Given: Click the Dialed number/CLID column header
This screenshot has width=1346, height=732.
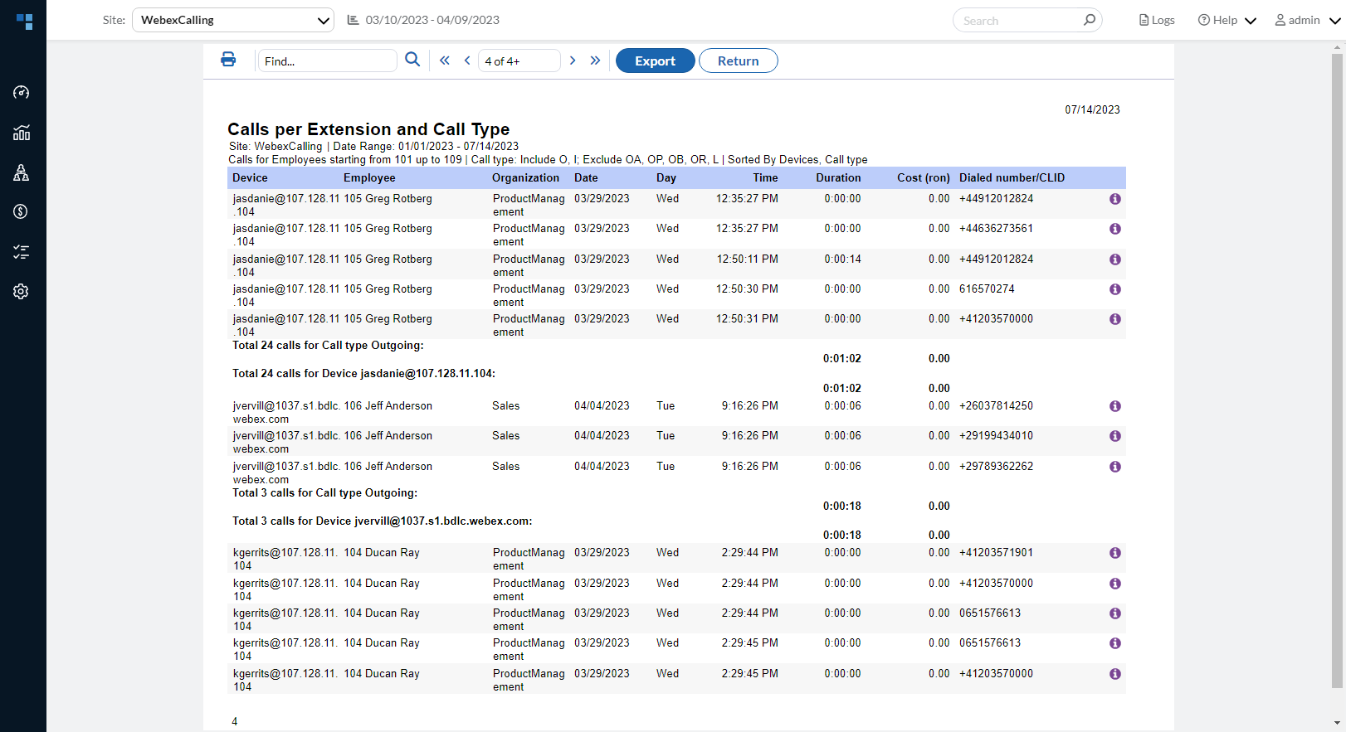Looking at the screenshot, I should point(1012,177).
